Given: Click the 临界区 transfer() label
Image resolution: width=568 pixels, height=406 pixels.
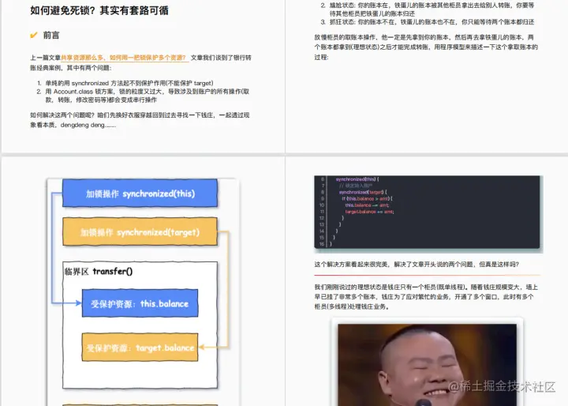Looking at the screenshot, I should click(x=99, y=272).
